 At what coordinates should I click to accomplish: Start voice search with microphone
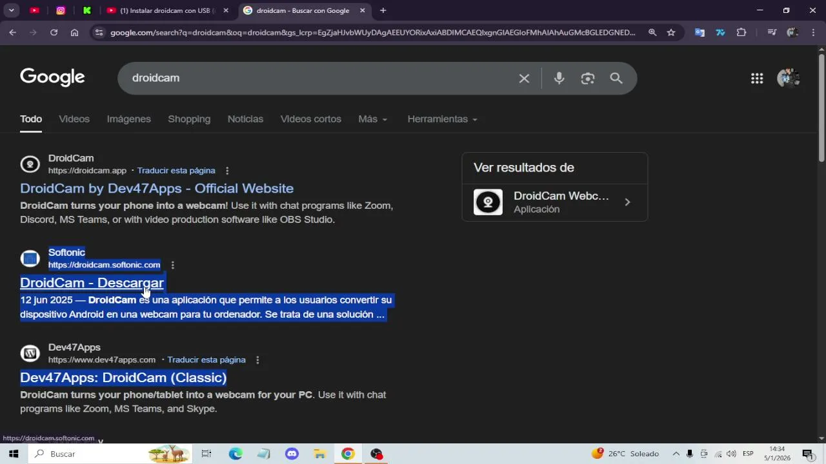[559, 78]
